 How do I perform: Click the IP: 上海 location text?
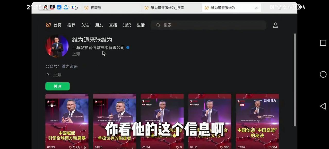click(x=53, y=75)
